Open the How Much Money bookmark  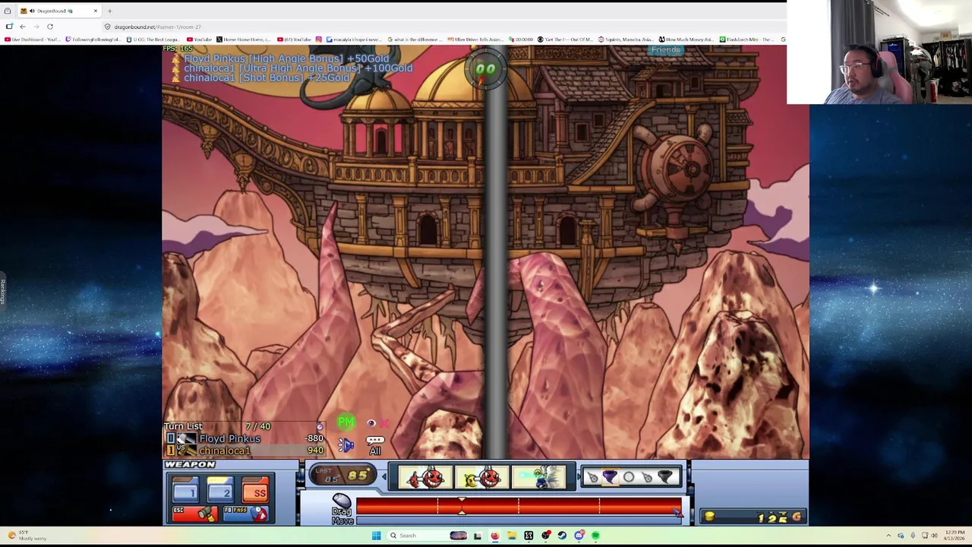click(x=685, y=40)
